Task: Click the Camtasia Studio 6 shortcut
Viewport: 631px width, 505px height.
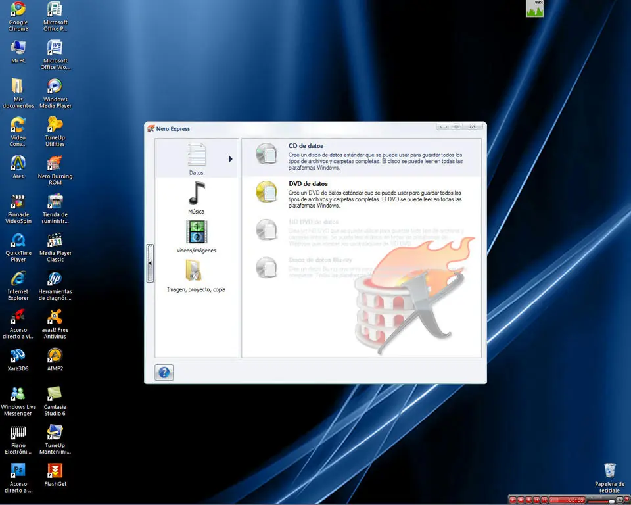Action: pos(55,401)
